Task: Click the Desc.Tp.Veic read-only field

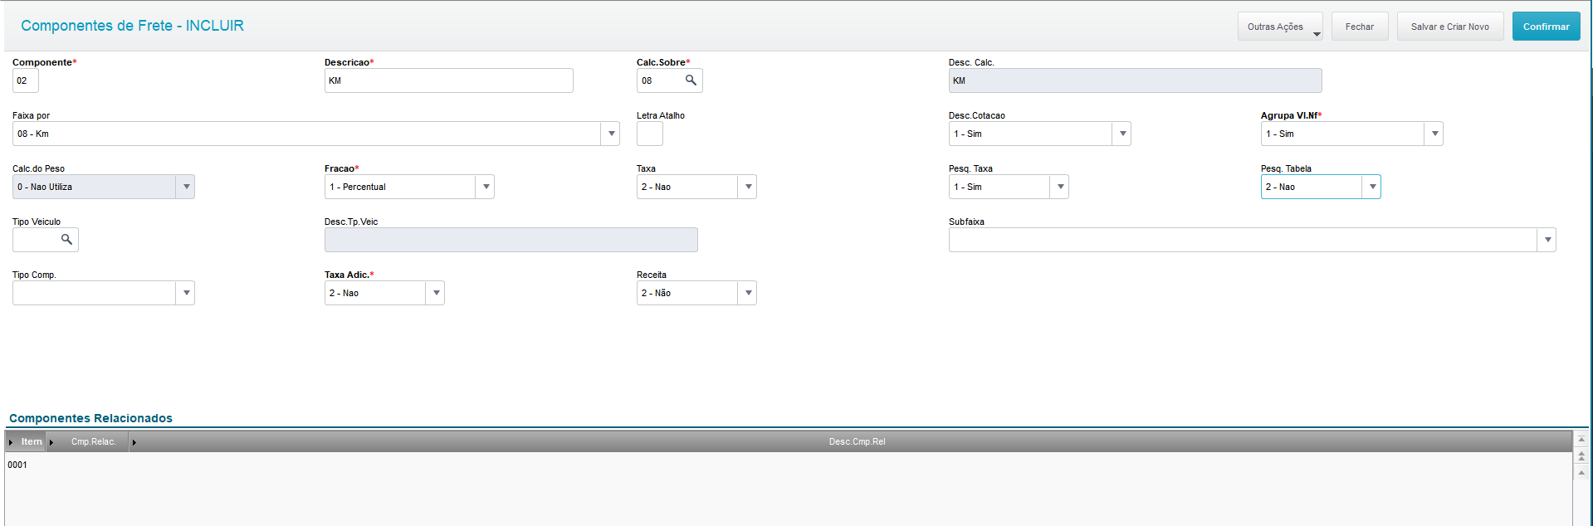Action: pyautogui.click(x=511, y=240)
